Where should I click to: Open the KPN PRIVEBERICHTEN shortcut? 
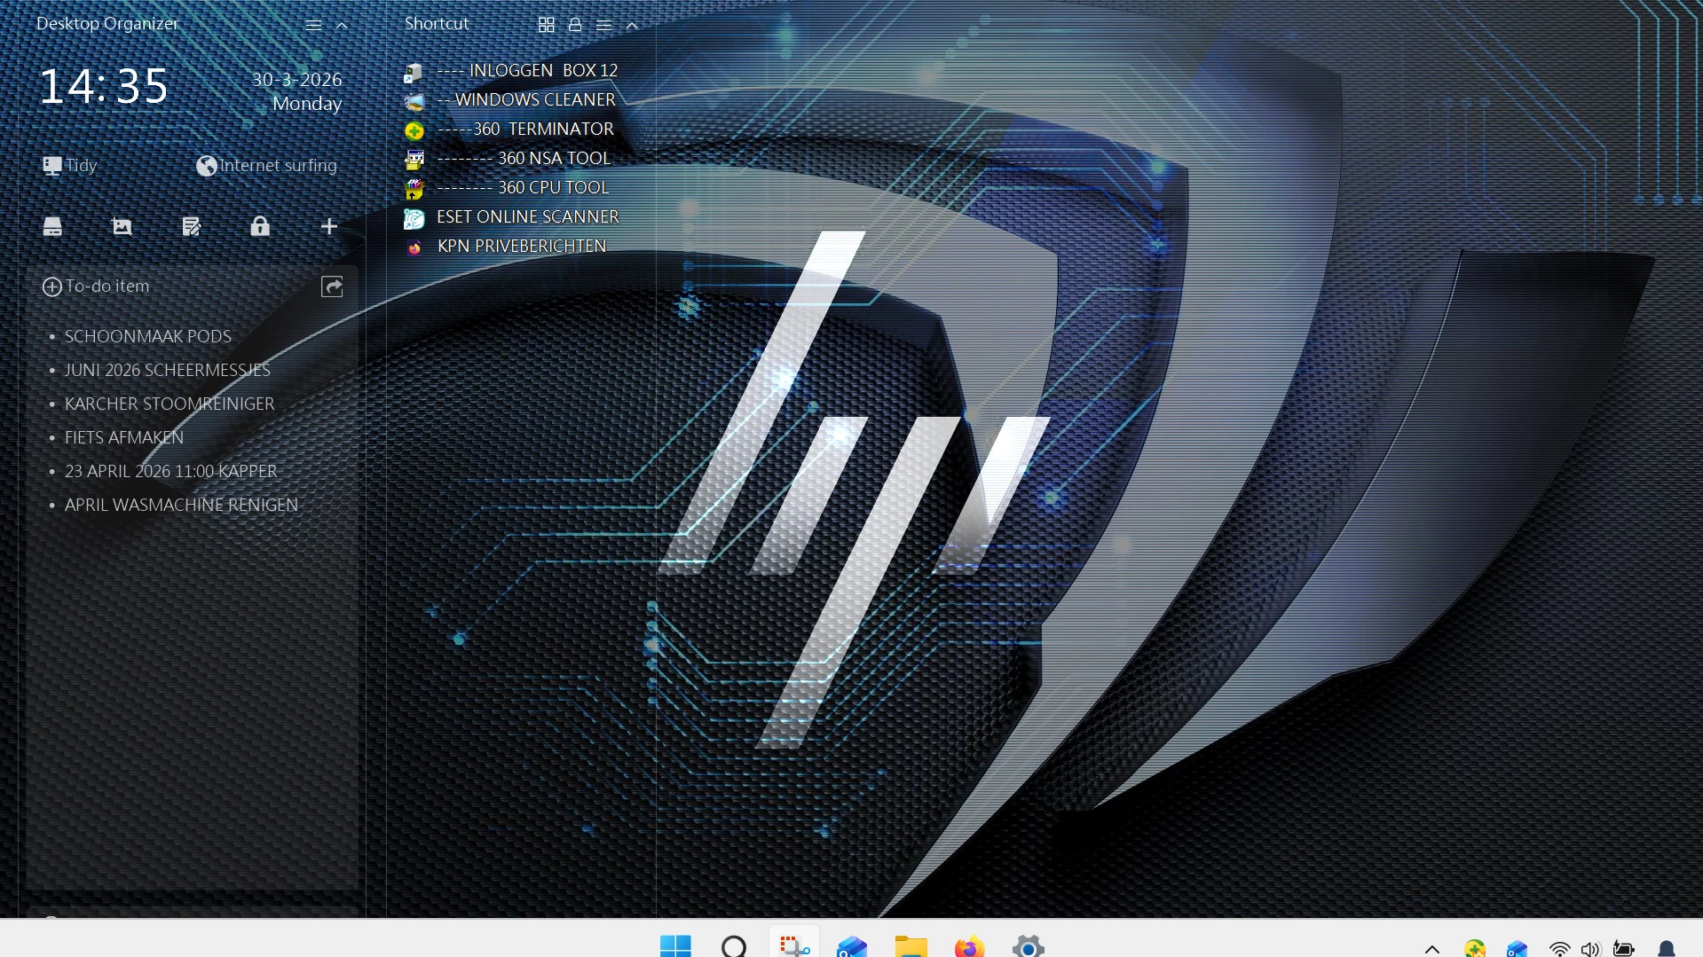point(505,247)
